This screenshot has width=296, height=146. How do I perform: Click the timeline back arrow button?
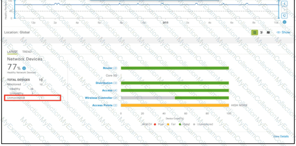284,3
